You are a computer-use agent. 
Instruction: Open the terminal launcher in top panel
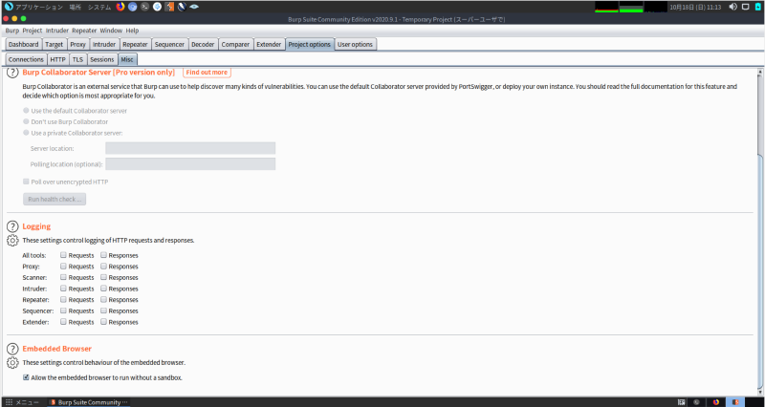pos(143,6)
